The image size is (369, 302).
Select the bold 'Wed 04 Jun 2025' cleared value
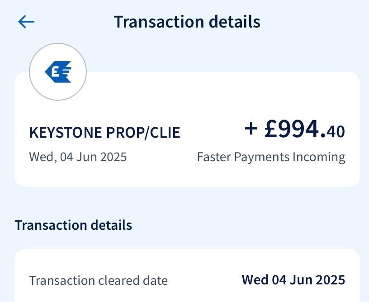(293, 280)
